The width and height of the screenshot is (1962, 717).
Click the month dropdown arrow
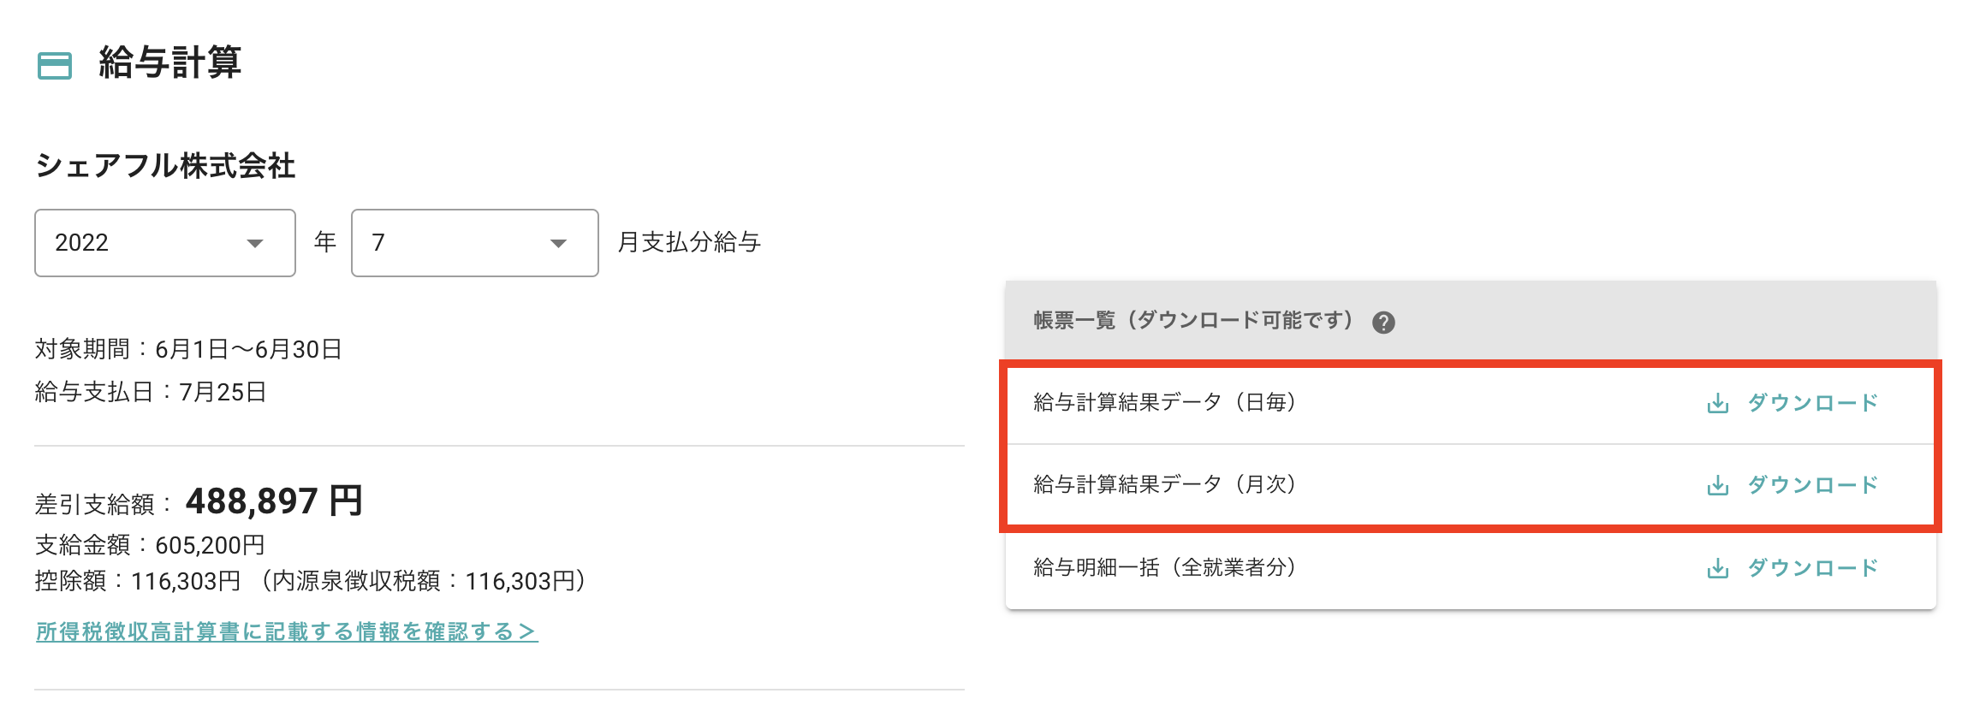tap(558, 244)
